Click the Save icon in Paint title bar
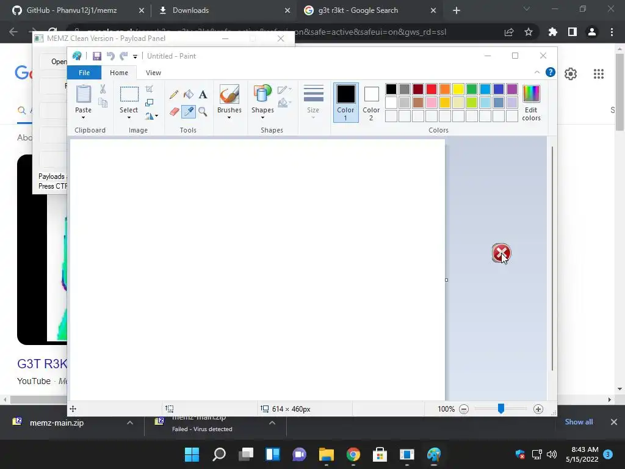This screenshot has width=625, height=469. click(97, 56)
